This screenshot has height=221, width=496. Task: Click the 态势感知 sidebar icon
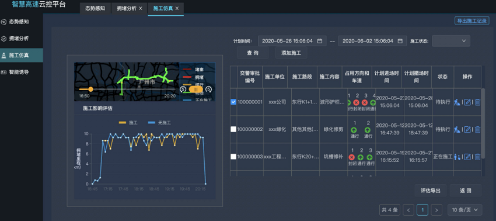4,22
